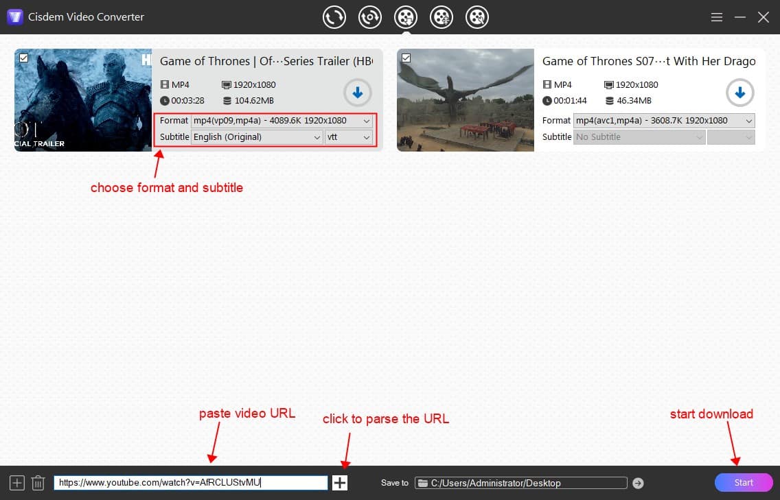Open the video compress tab icon
The height and width of the screenshot is (500, 780).
[441, 17]
